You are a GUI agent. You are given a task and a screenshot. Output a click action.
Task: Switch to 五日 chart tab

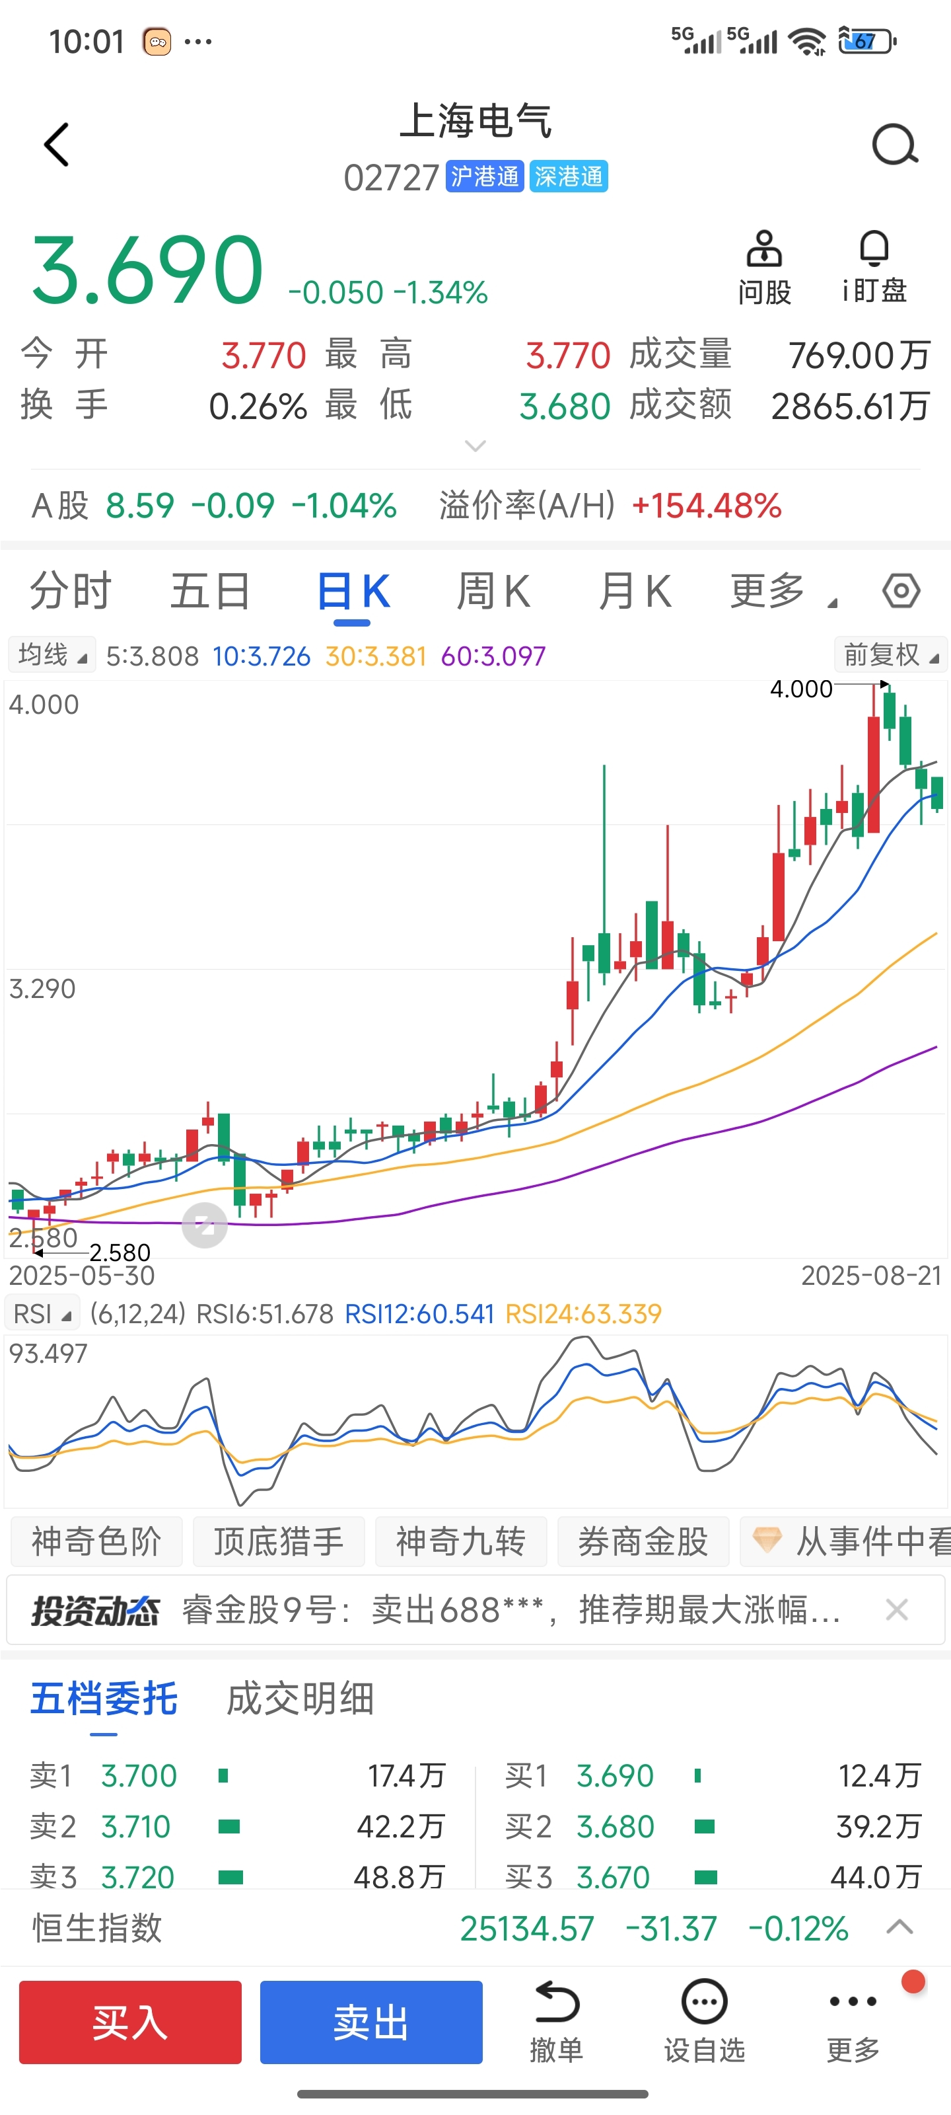point(210,591)
